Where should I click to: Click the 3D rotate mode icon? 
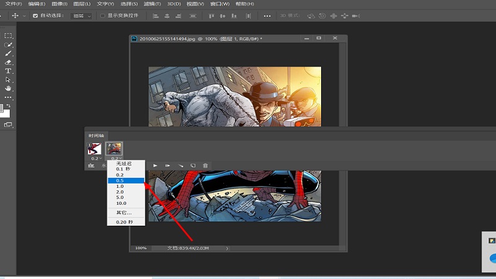click(311, 16)
